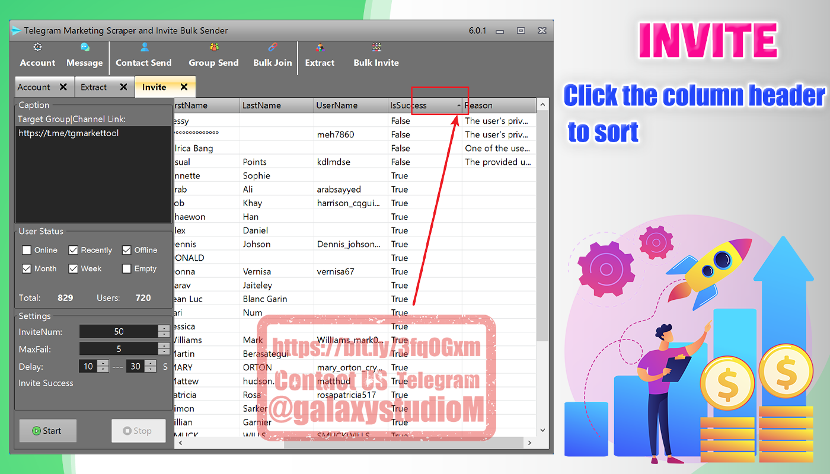This screenshot has width=830, height=474.
Task: Open Bulk Invite tool
Action: (376, 56)
